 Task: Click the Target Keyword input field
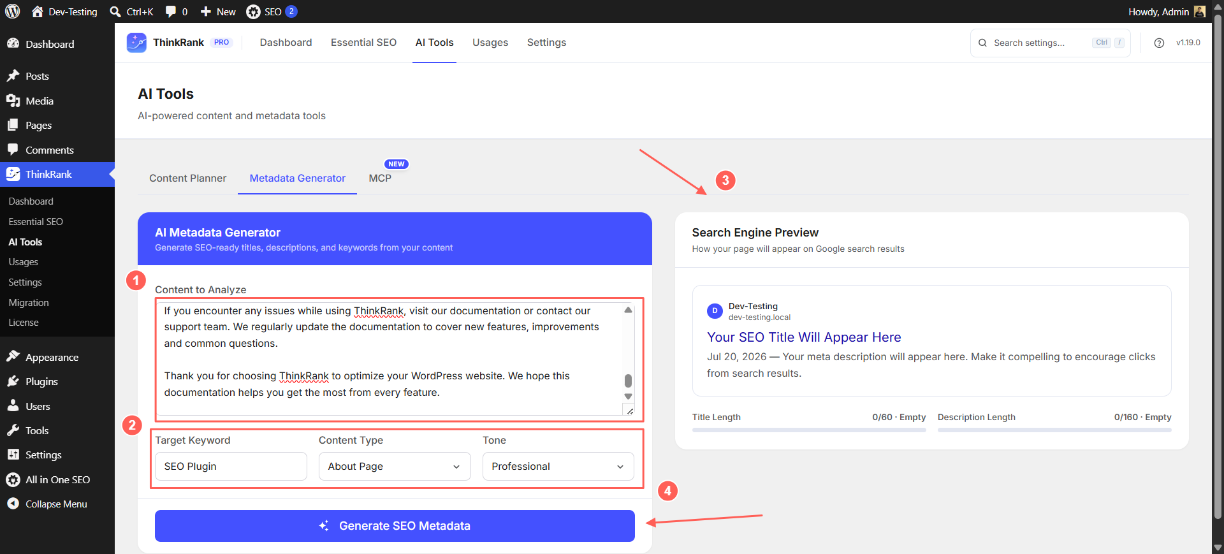point(231,466)
